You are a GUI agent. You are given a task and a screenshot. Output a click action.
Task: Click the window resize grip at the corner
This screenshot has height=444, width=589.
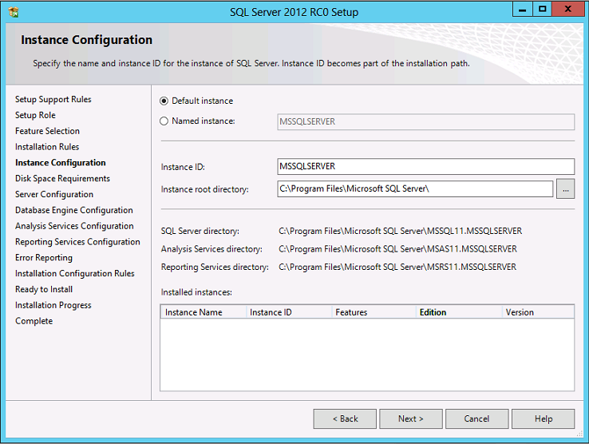click(579, 434)
